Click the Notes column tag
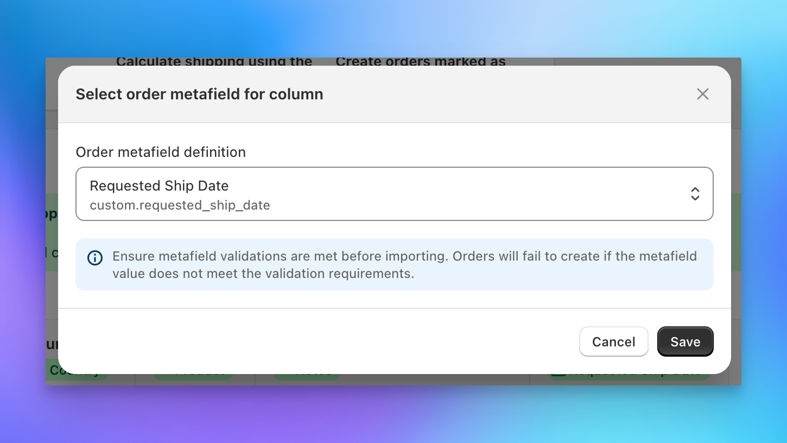 (308, 370)
